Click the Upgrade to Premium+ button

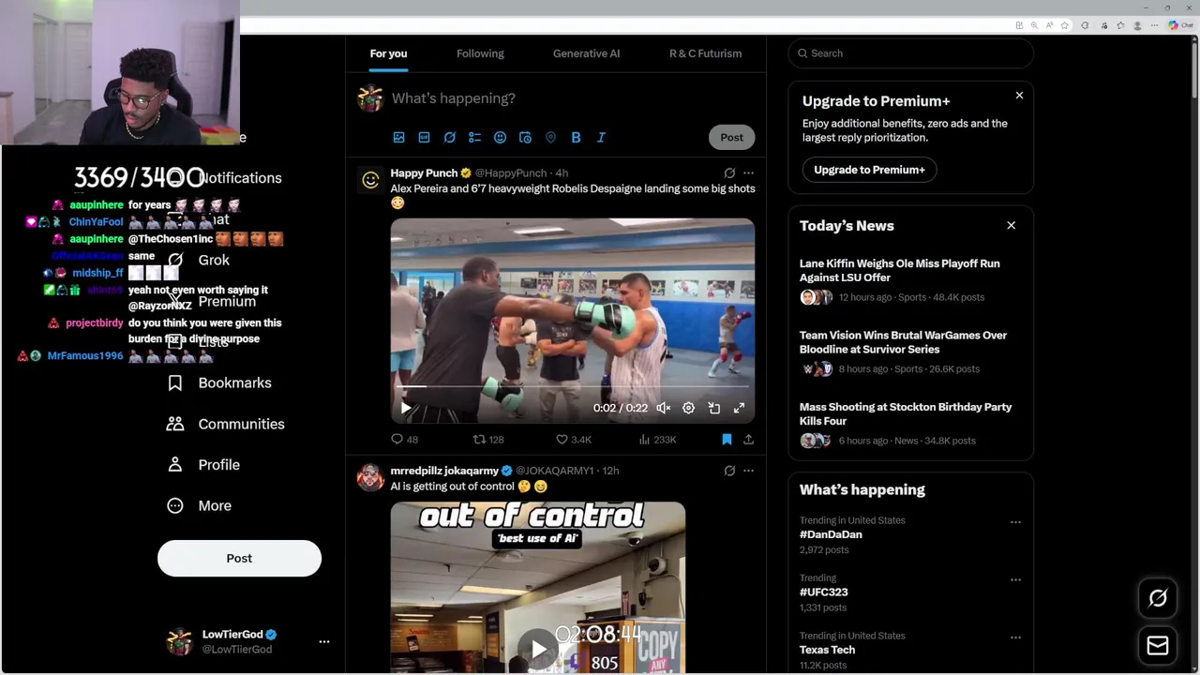click(x=869, y=170)
